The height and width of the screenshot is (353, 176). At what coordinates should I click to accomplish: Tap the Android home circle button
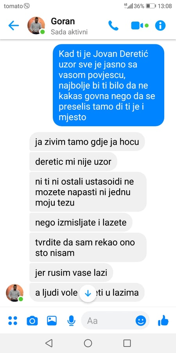click(x=88, y=343)
